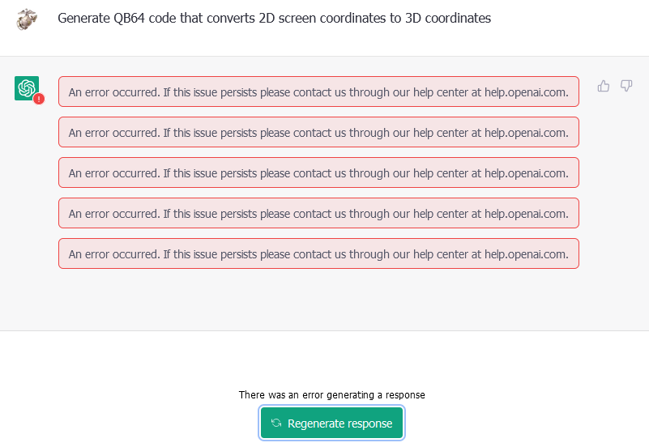The width and height of the screenshot is (649, 447).
Task: Open help.openai.com in the first error
Action: click(526, 92)
